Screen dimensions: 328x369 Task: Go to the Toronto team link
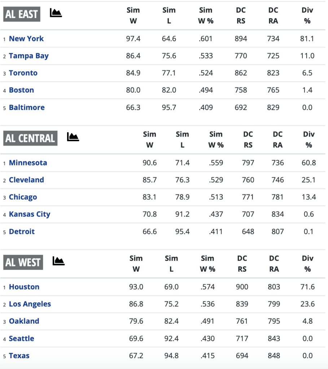pos(23,73)
